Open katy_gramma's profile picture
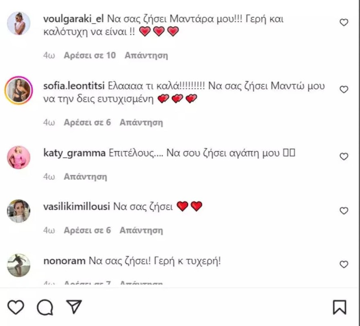The width and height of the screenshot is (360, 326). 19,157
